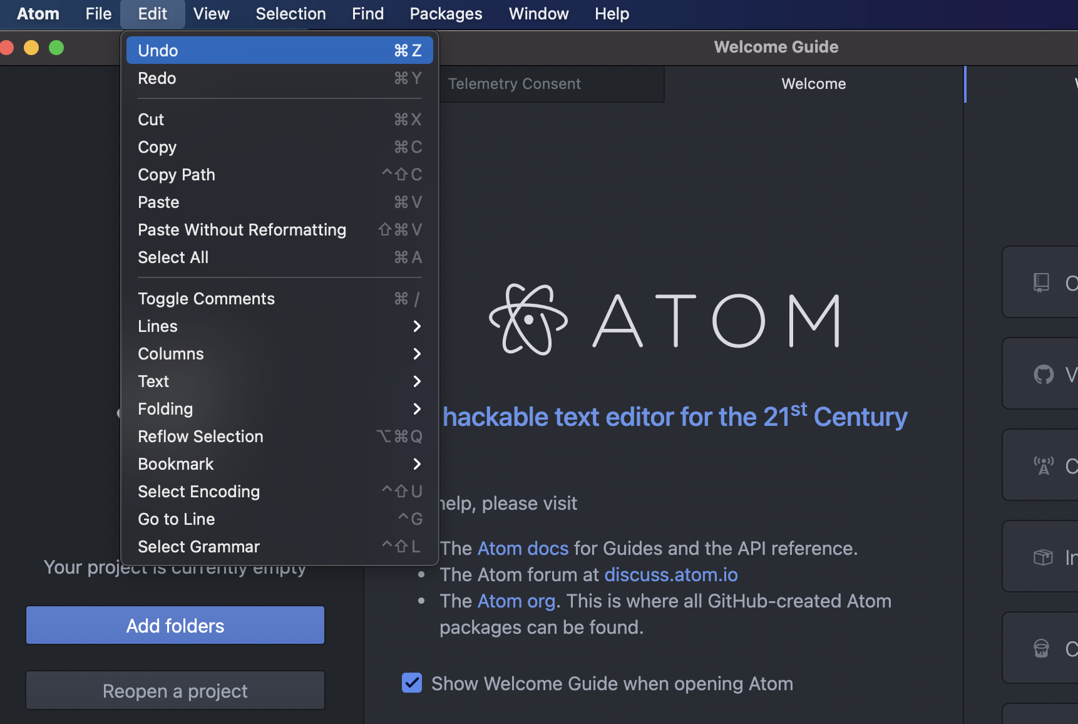Image resolution: width=1078 pixels, height=724 pixels.
Task: Open the Atom org link
Action: pyautogui.click(x=516, y=601)
